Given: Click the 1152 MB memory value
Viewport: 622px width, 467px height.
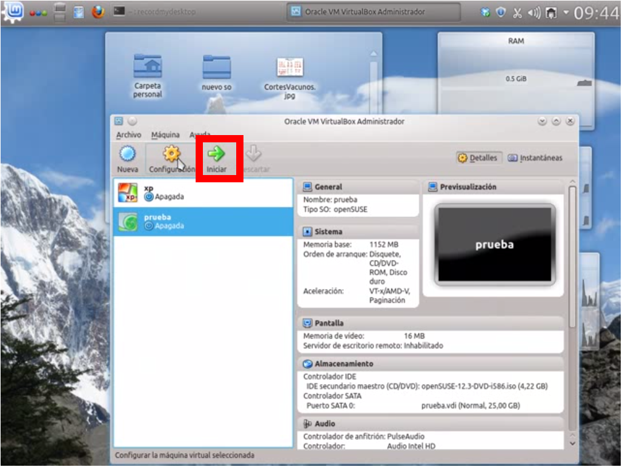Looking at the screenshot, I should [x=383, y=245].
